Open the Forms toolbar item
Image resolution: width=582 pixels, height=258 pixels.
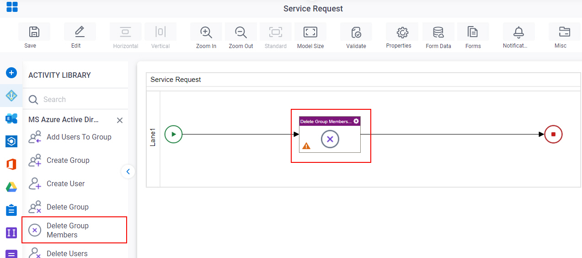[473, 32]
